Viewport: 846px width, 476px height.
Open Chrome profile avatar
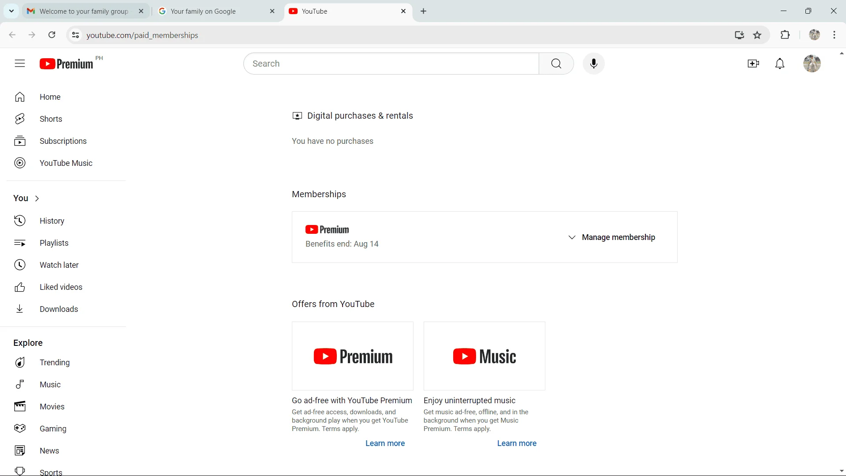tap(814, 35)
